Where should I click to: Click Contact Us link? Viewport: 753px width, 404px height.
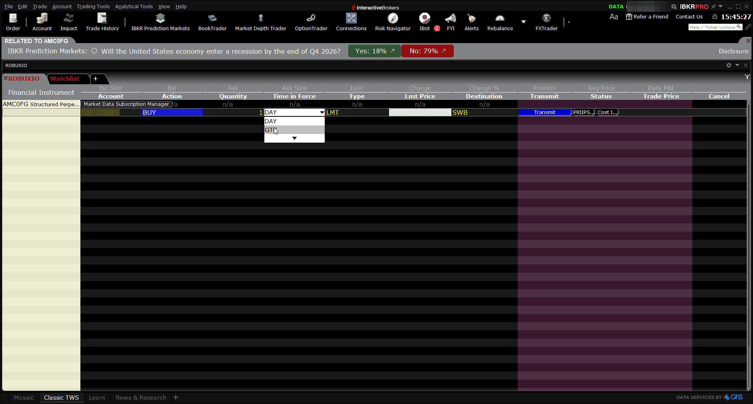(689, 16)
